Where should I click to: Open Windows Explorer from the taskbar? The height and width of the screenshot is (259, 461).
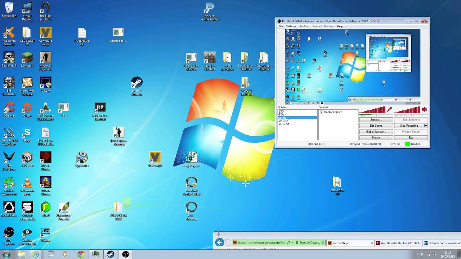pos(21,254)
